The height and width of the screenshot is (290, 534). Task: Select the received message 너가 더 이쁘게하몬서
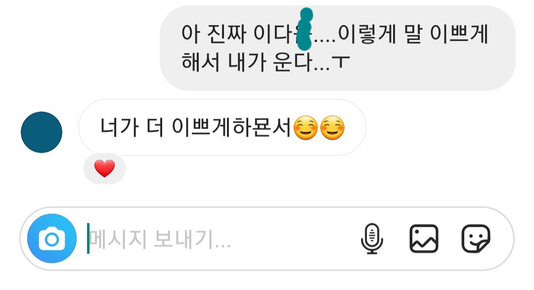click(x=222, y=127)
